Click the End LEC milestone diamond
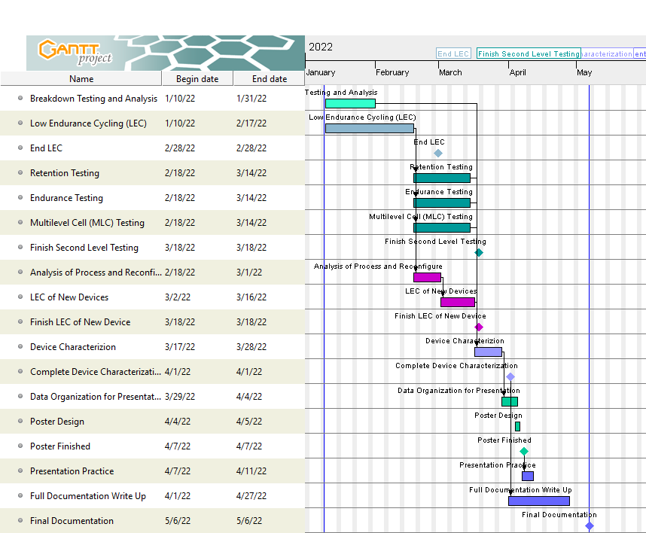The height and width of the screenshot is (533, 646). click(438, 154)
